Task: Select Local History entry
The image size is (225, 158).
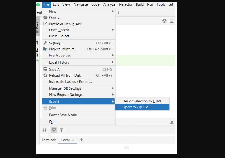Action: point(79,62)
